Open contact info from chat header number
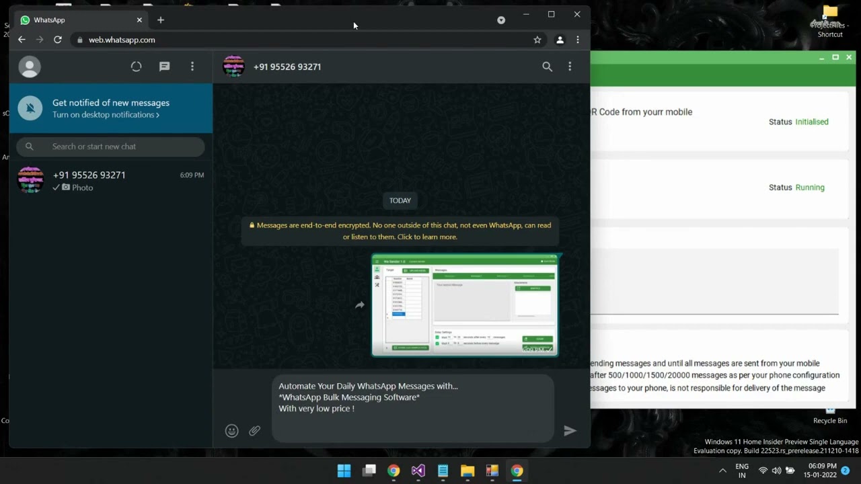Screen dimensions: 861x484 [x=287, y=67]
